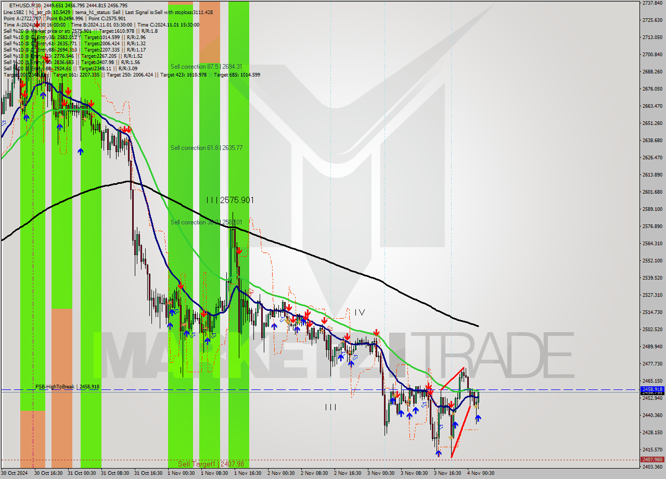Click the 'FSB-HighToBreak | 2458.918' line label
This screenshot has height=479, width=666.
[68, 387]
